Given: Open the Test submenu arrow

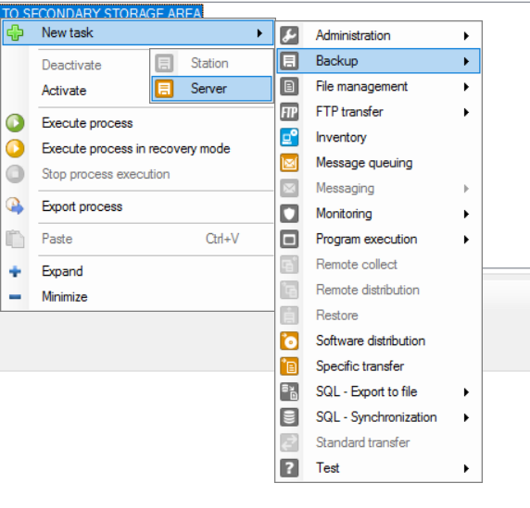Looking at the screenshot, I should click(466, 468).
